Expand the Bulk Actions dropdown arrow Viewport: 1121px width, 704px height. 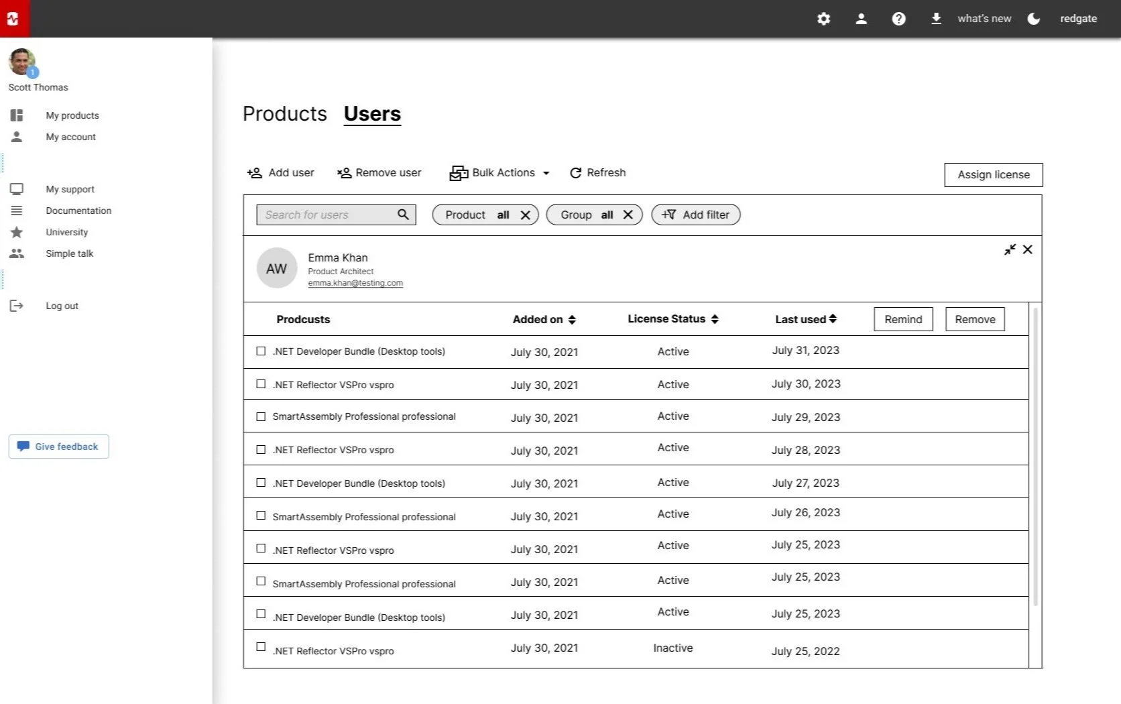click(546, 173)
